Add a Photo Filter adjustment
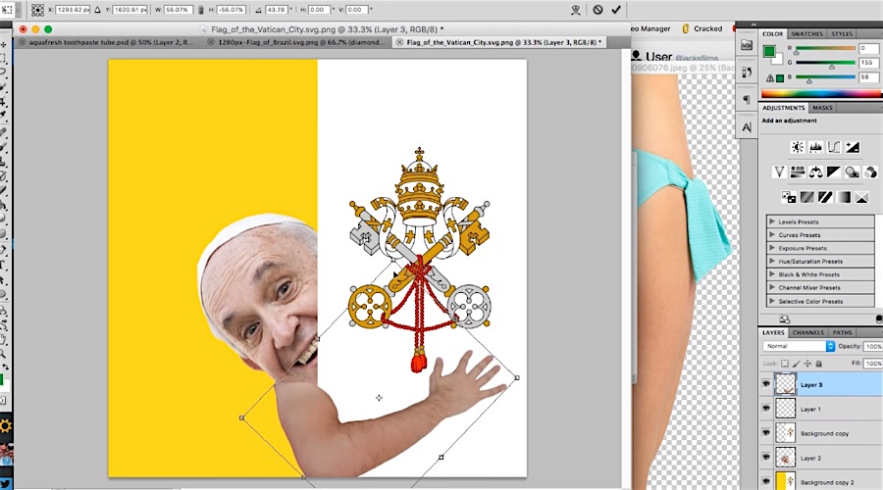This screenshot has height=490, width=883. (x=852, y=172)
